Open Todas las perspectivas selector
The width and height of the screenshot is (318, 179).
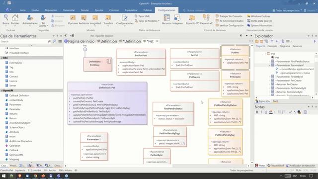coord(287,10)
